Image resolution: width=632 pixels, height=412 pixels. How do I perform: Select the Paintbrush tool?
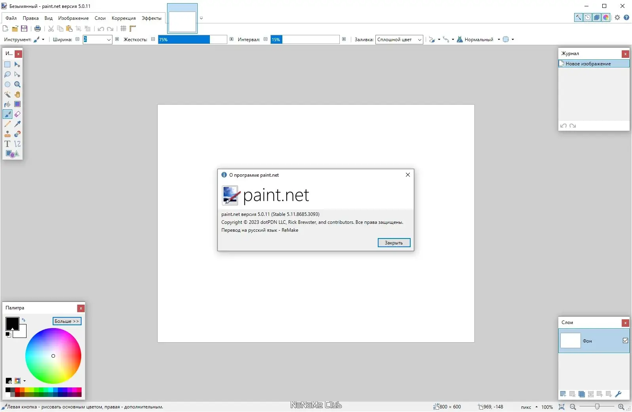point(8,114)
